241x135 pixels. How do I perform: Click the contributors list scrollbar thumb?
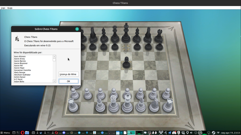pos(54,60)
